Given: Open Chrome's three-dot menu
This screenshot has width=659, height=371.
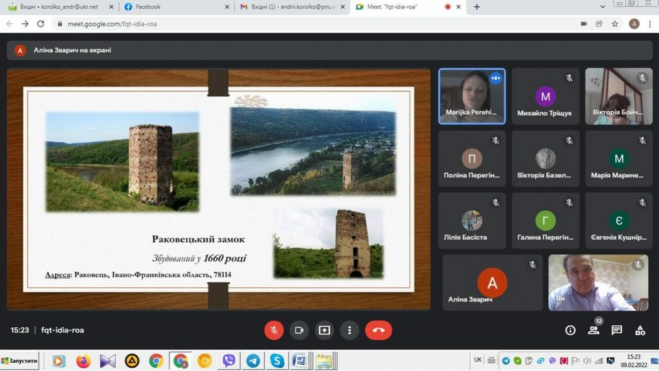Looking at the screenshot, I should coord(650,24).
